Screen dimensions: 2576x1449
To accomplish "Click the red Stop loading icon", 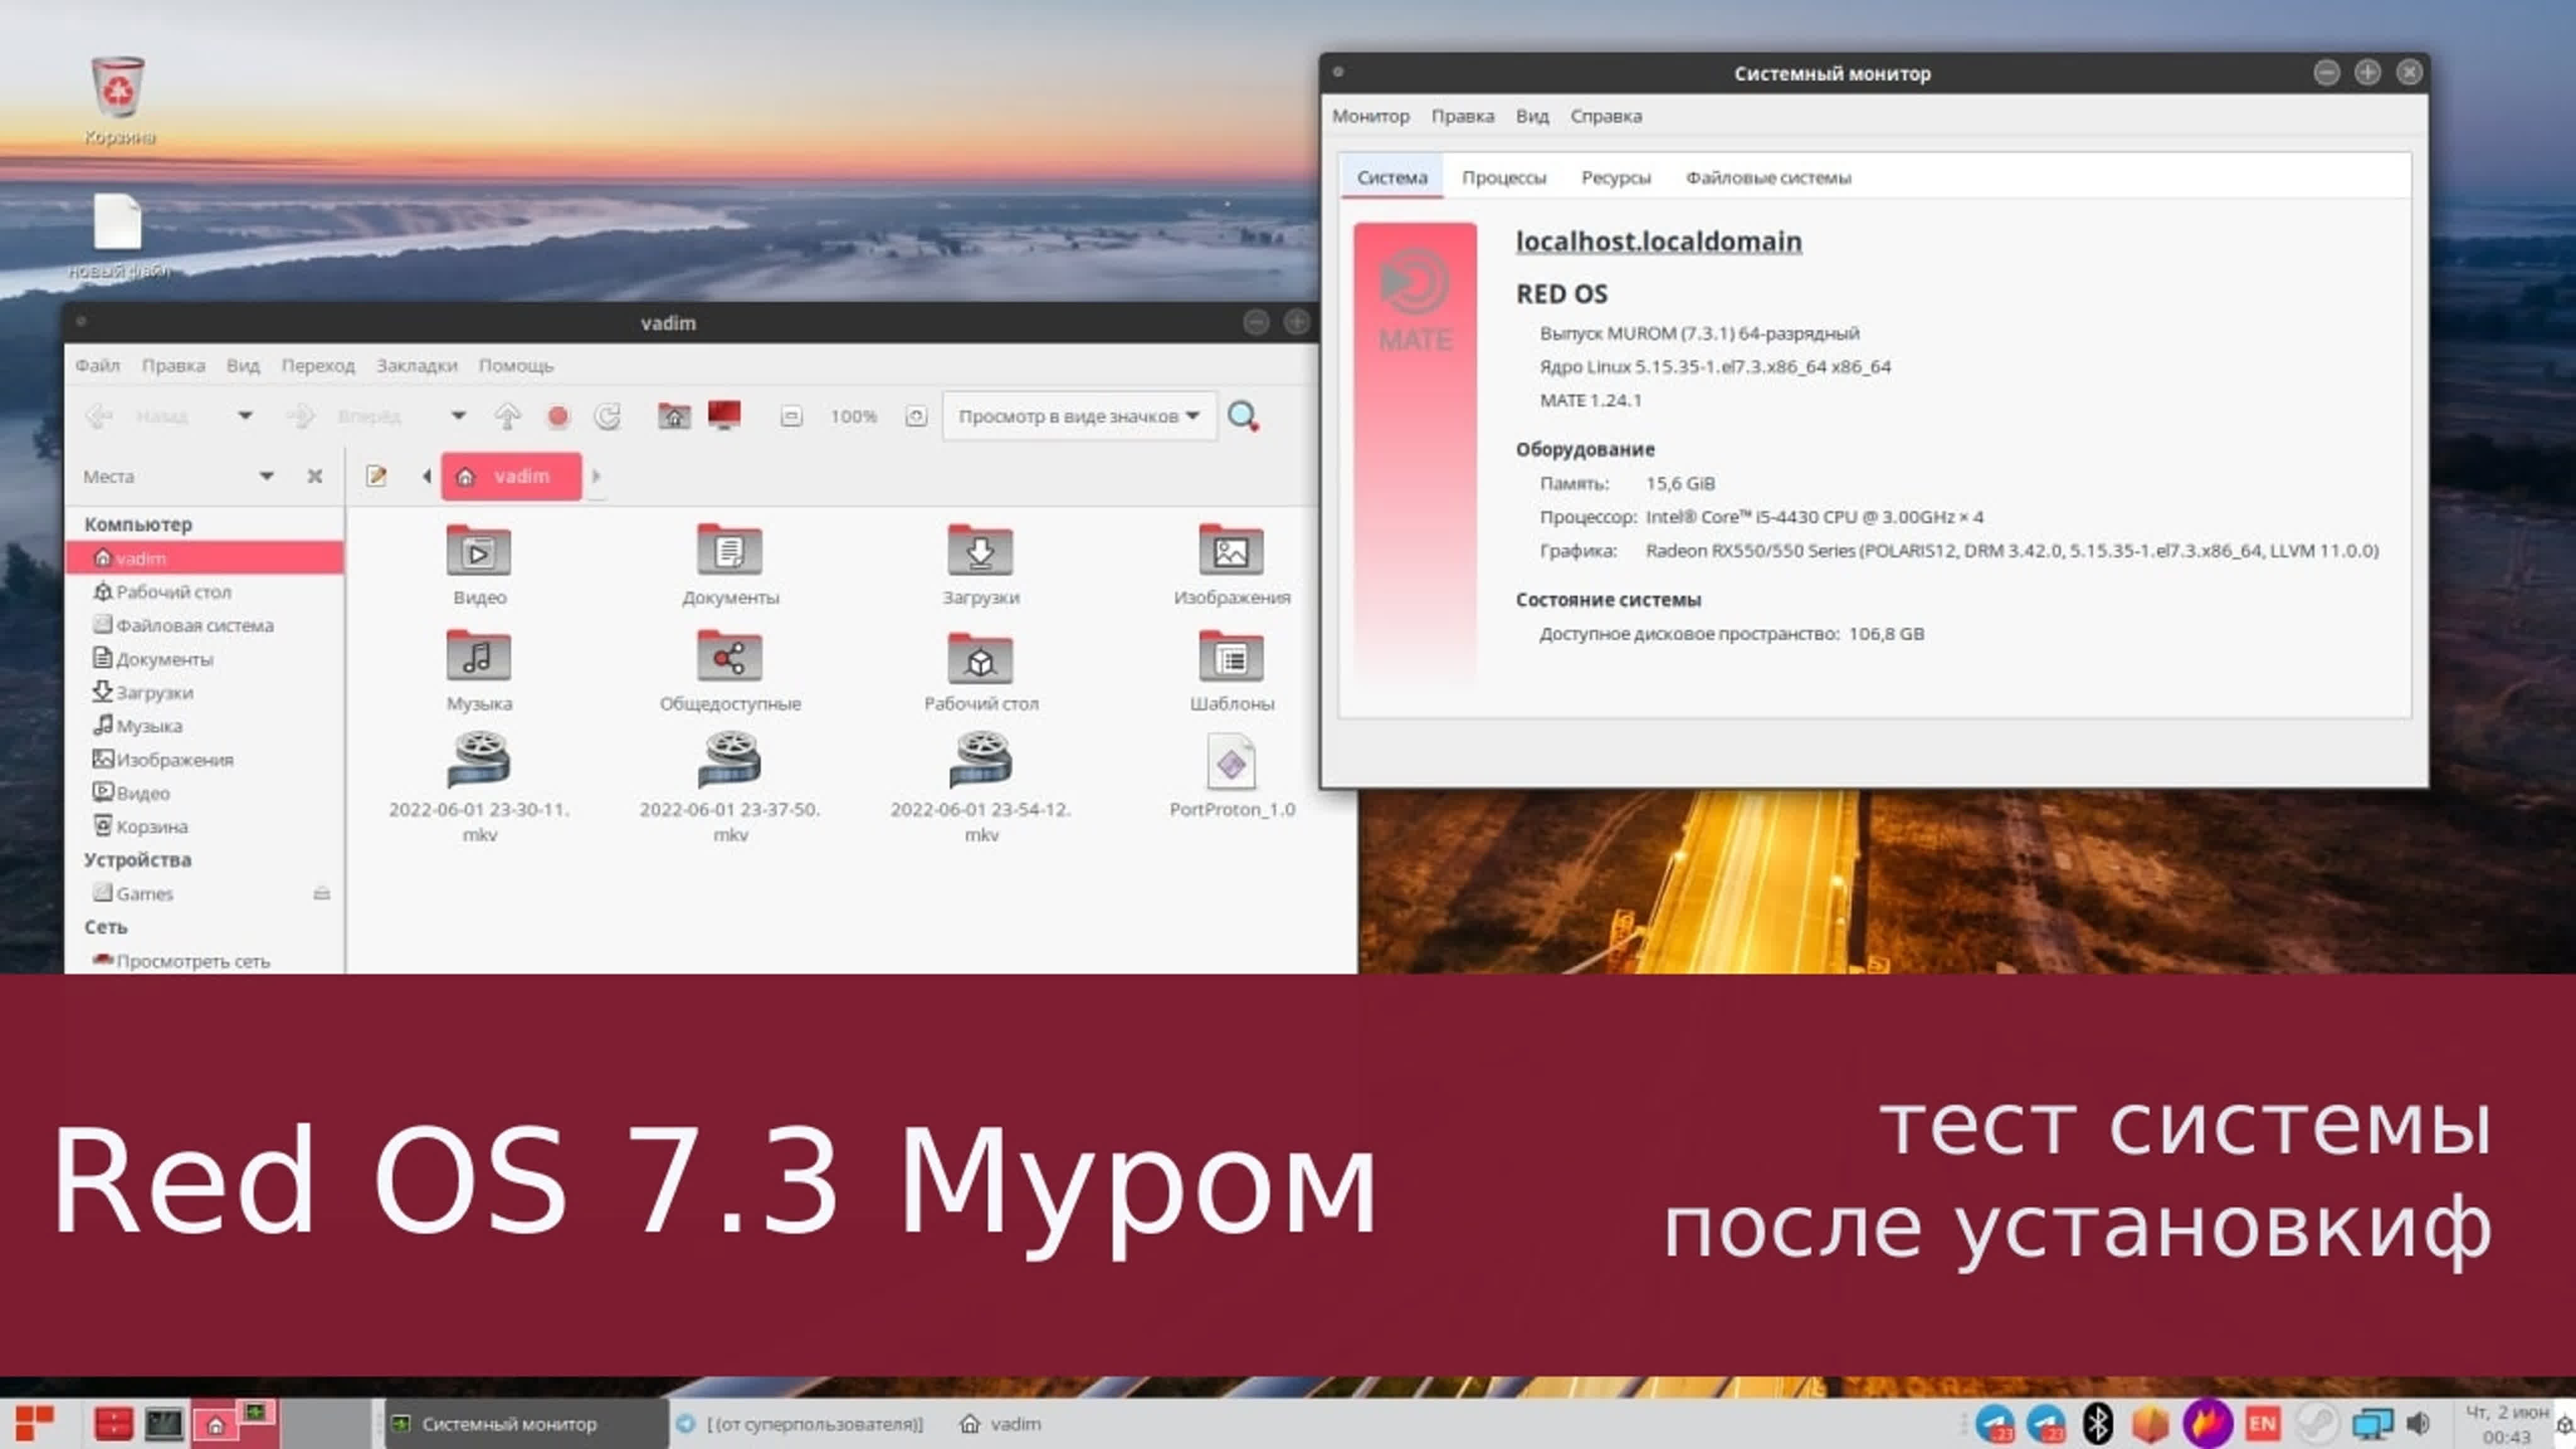I will pos(558,416).
